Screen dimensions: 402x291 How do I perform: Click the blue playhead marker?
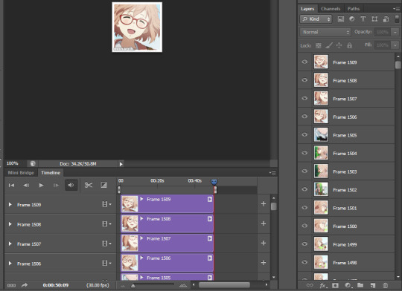pos(214,182)
